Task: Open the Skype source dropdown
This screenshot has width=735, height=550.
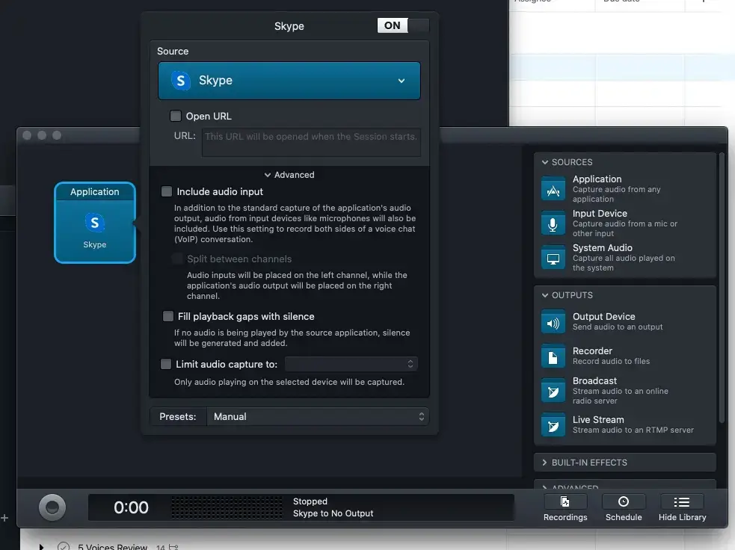Action: [x=289, y=81]
